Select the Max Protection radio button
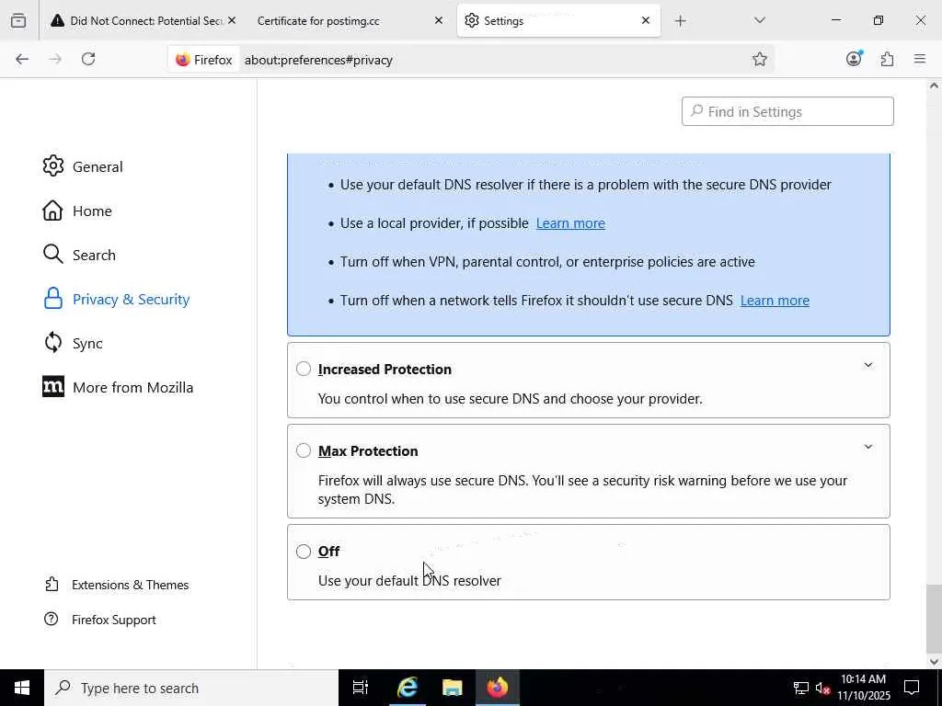 coord(304,450)
